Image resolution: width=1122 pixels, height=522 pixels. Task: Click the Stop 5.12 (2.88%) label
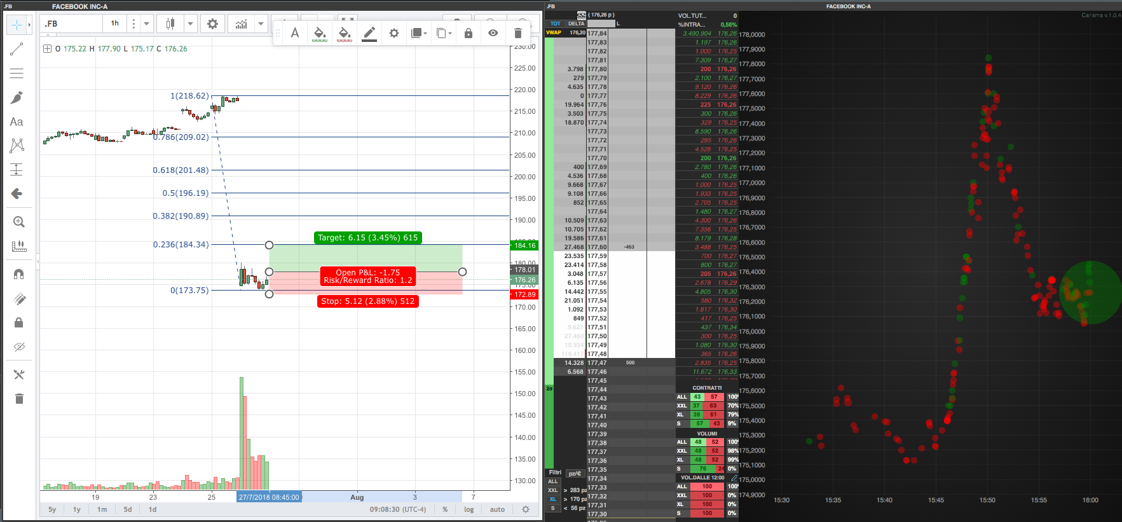368,301
